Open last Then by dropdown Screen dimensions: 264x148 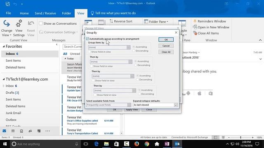[x=134, y=90]
